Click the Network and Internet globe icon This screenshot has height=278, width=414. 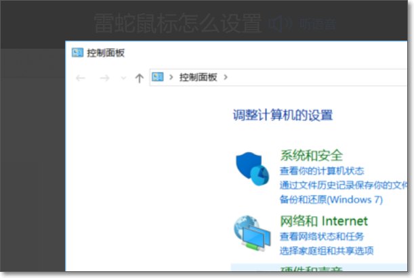[x=252, y=233]
